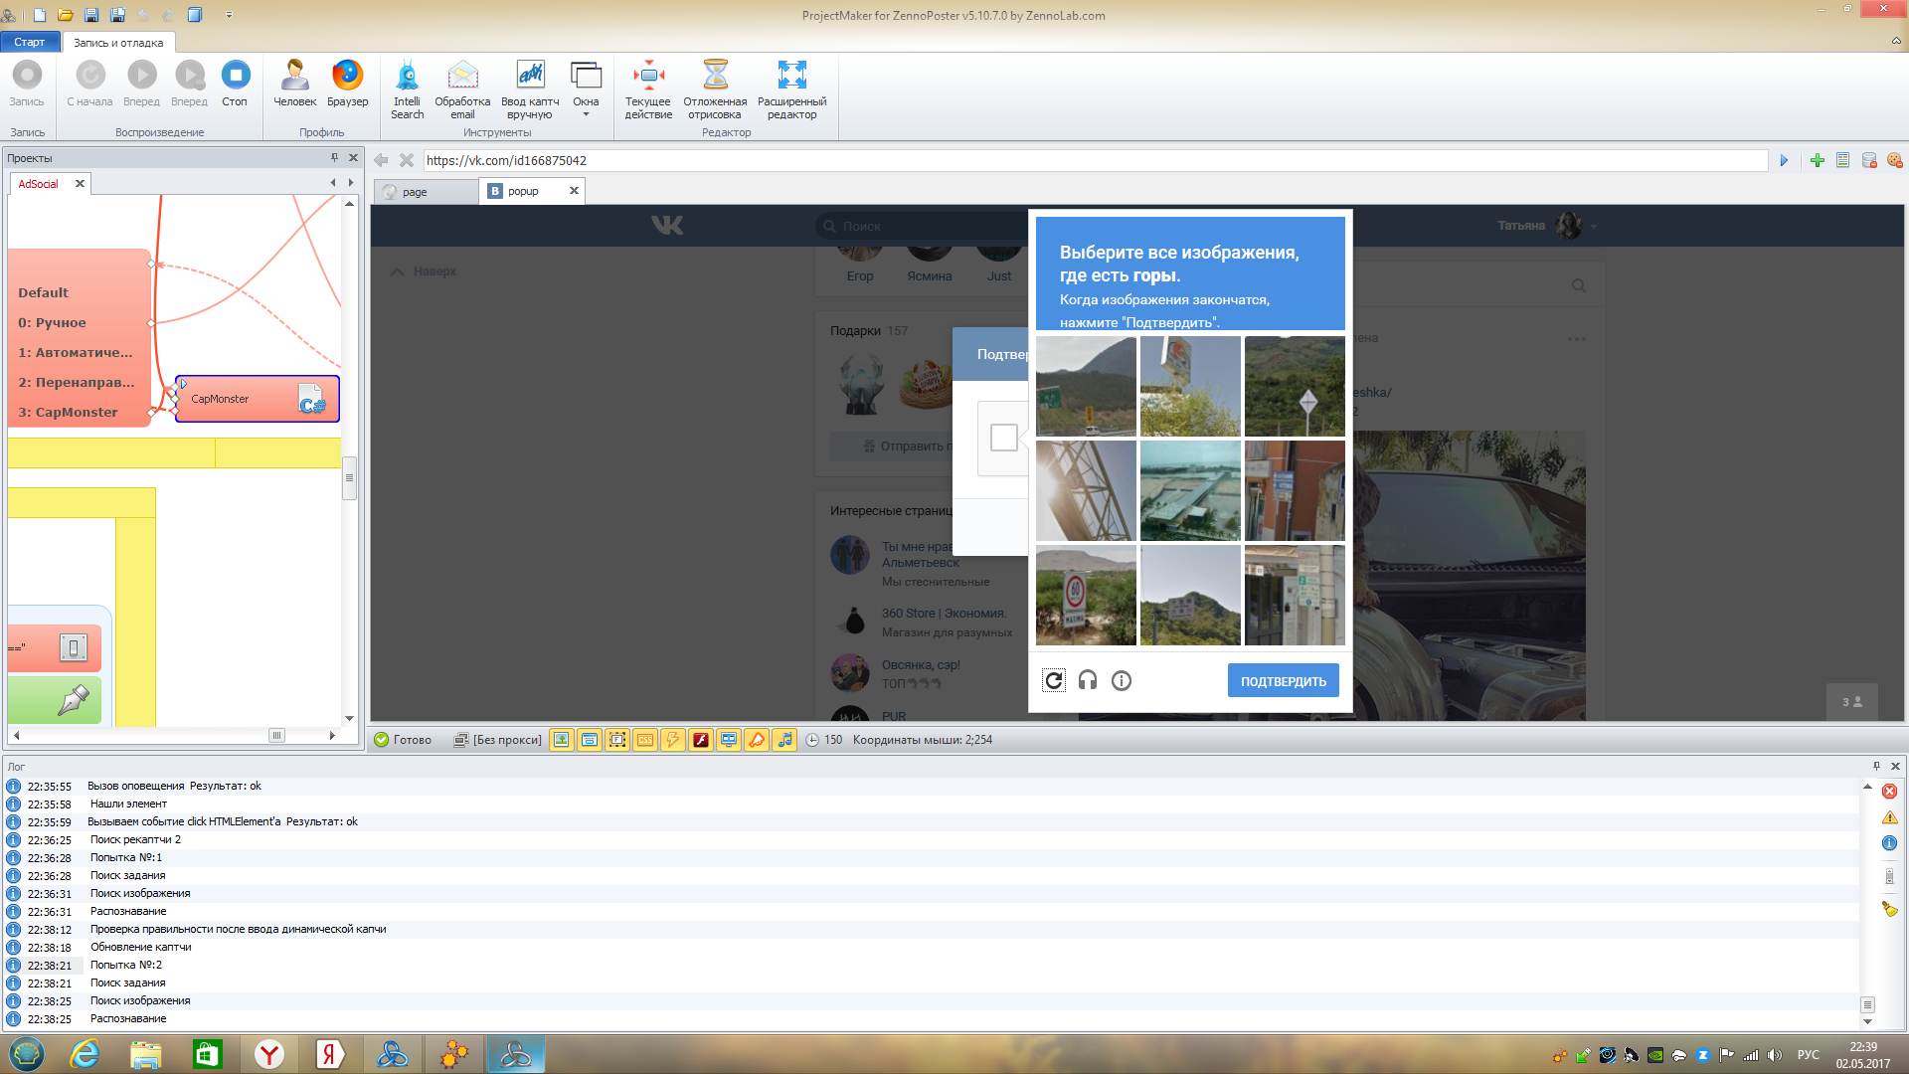Click the left panel's vertical scrollbar handle
This screenshot has height=1074, width=1909.
349,477
